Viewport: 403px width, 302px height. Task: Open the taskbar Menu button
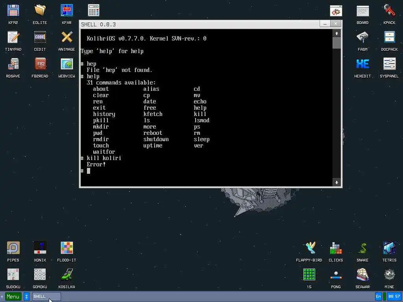pyautogui.click(x=13, y=296)
